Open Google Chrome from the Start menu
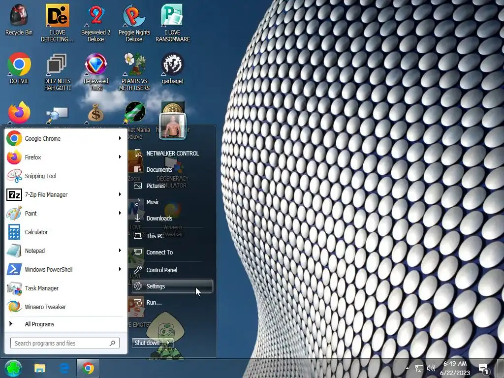Image resolution: width=504 pixels, height=378 pixels. (x=64, y=138)
